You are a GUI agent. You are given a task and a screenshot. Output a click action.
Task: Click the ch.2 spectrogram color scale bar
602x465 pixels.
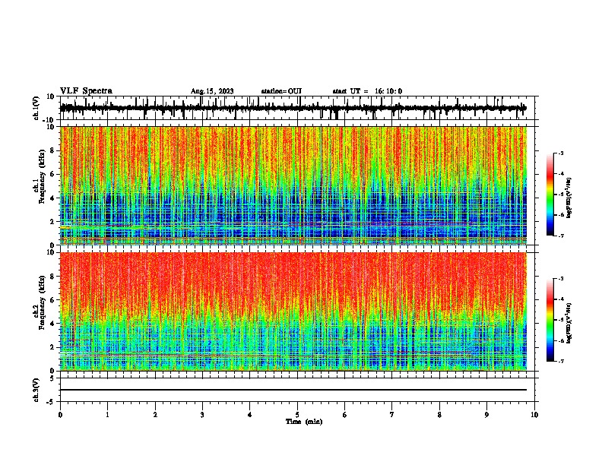click(550, 320)
